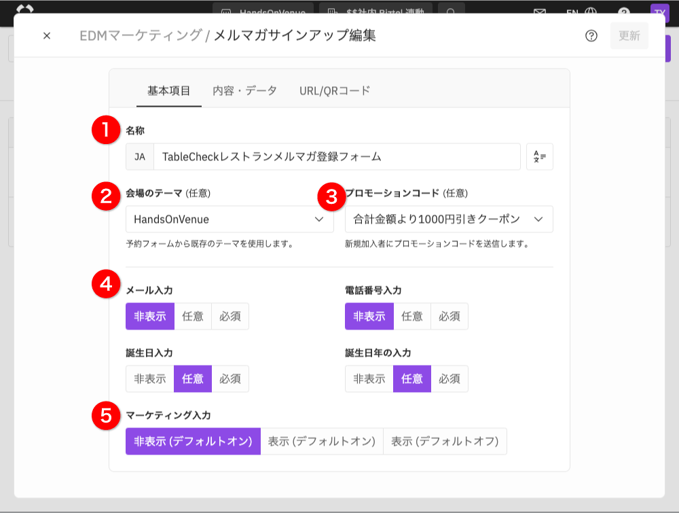Set 誕生日年の入力 to 非表示
Screen dimensions: 679x513
[369, 378]
